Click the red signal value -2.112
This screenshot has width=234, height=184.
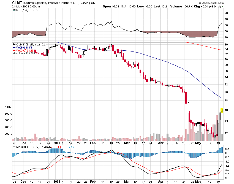click(x=59, y=147)
